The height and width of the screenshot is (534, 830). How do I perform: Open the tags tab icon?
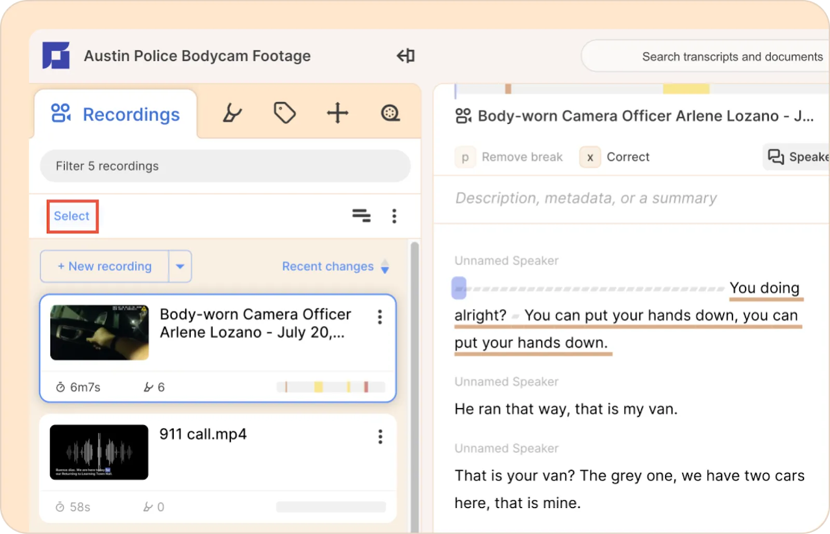285,113
